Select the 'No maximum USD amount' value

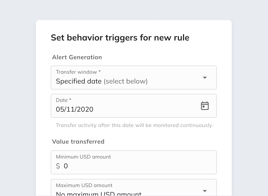tap(99, 194)
